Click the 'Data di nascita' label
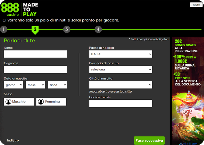Viewport: 204px width, 145px height. [x=16, y=78]
